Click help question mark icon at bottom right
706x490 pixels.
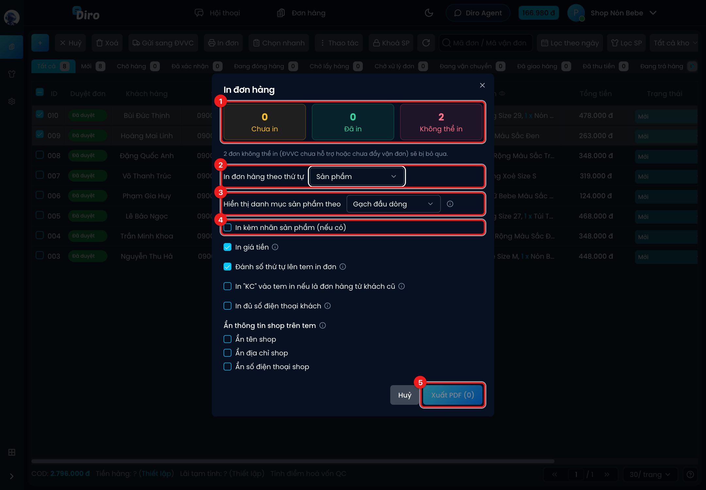point(690,474)
